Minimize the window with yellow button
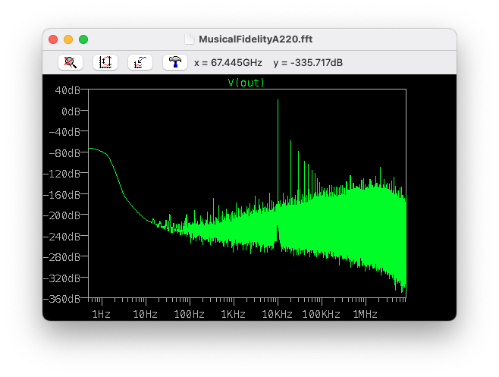The width and height of the screenshot is (499, 377). pyautogui.click(x=68, y=39)
